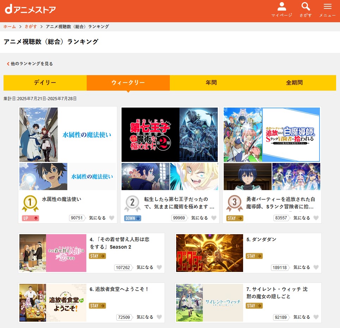Switch to 全期間 ranking tab
This screenshot has width=340, height=328.
pyautogui.click(x=295, y=83)
